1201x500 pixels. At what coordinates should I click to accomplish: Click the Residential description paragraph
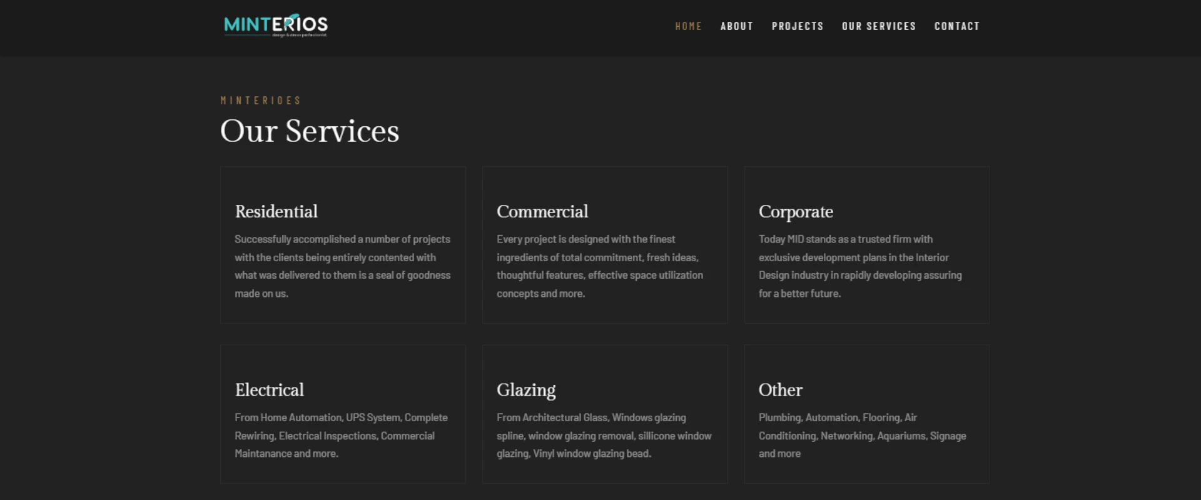(x=342, y=266)
